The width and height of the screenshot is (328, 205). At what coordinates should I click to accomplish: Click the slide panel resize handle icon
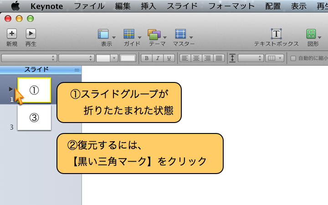click(77, 70)
